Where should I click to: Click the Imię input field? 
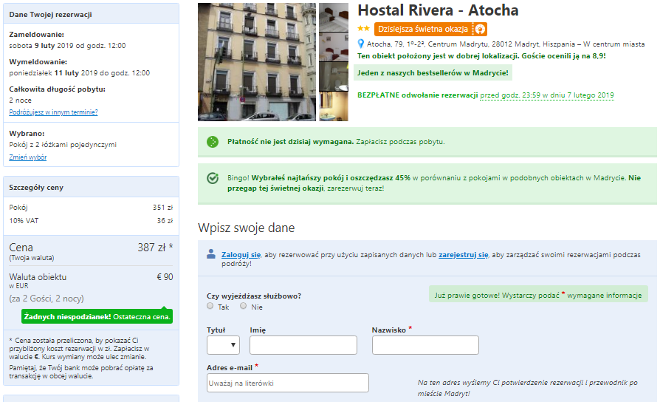pos(303,345)
